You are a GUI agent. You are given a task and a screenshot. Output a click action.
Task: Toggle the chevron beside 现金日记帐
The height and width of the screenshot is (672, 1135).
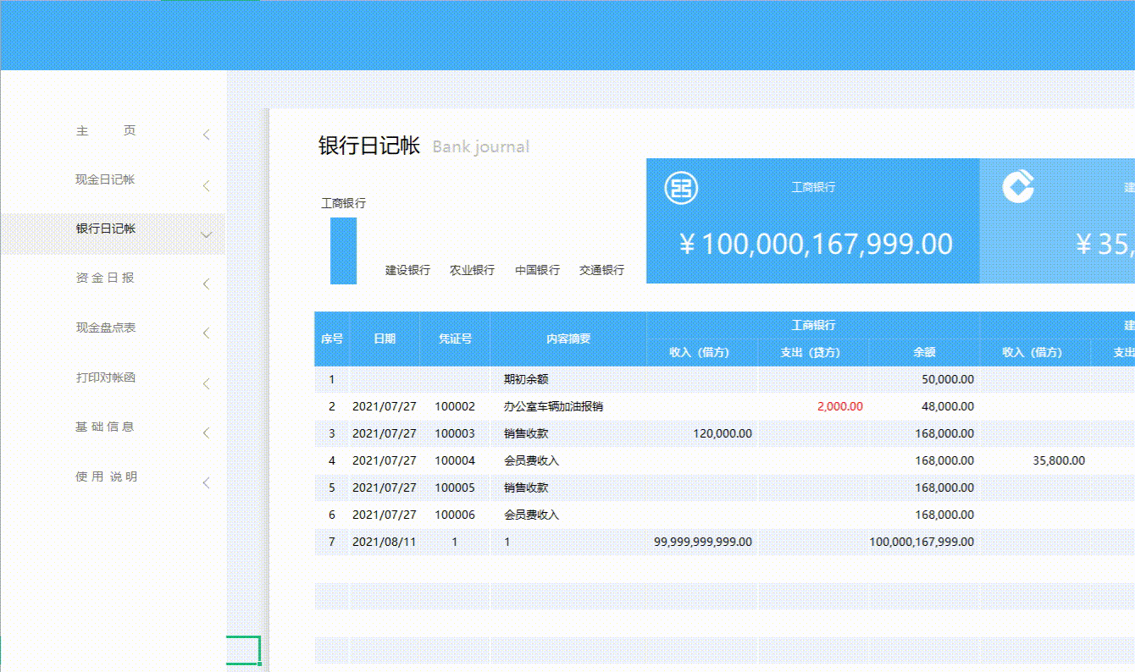coord(206,185)
